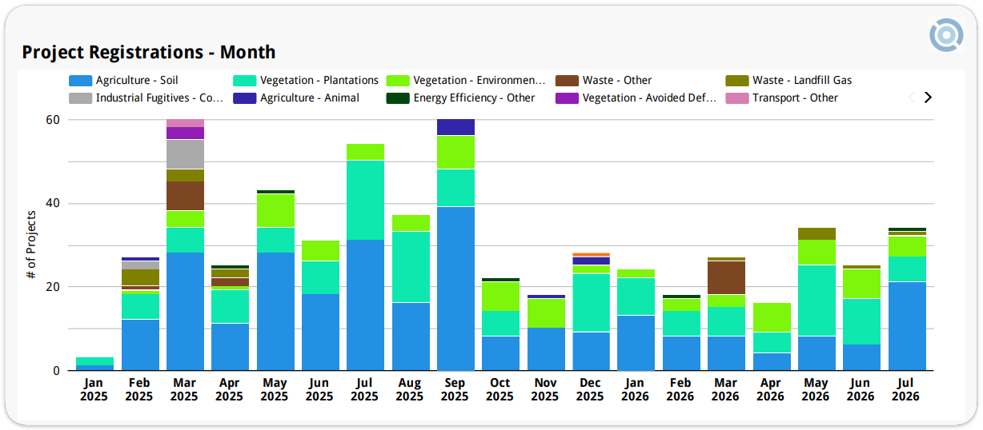The height and width of the screenshot is (430, 983).
Task: Click the '20' y-axis value
Action: pyautogui.click(x=52, y=287)
